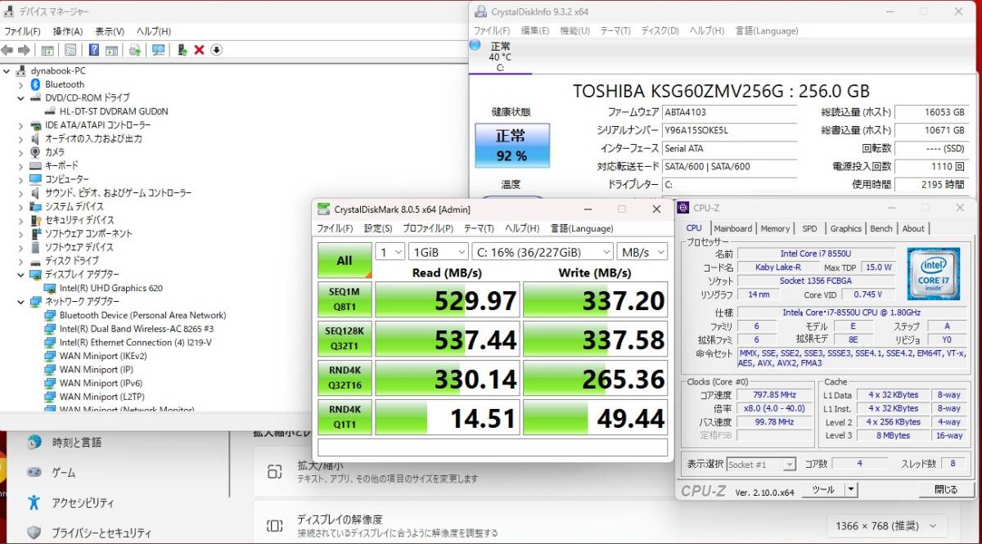This screenshot has width=982, height=544.
Task: Open 表示(V) menu in Device Manager
Action: click(x=110, y=31)
